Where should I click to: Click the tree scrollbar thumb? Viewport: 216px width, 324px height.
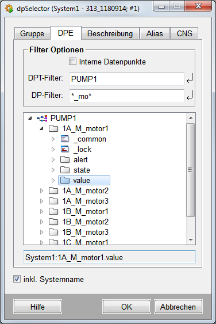pyautogui.click(x=190, y=170)
